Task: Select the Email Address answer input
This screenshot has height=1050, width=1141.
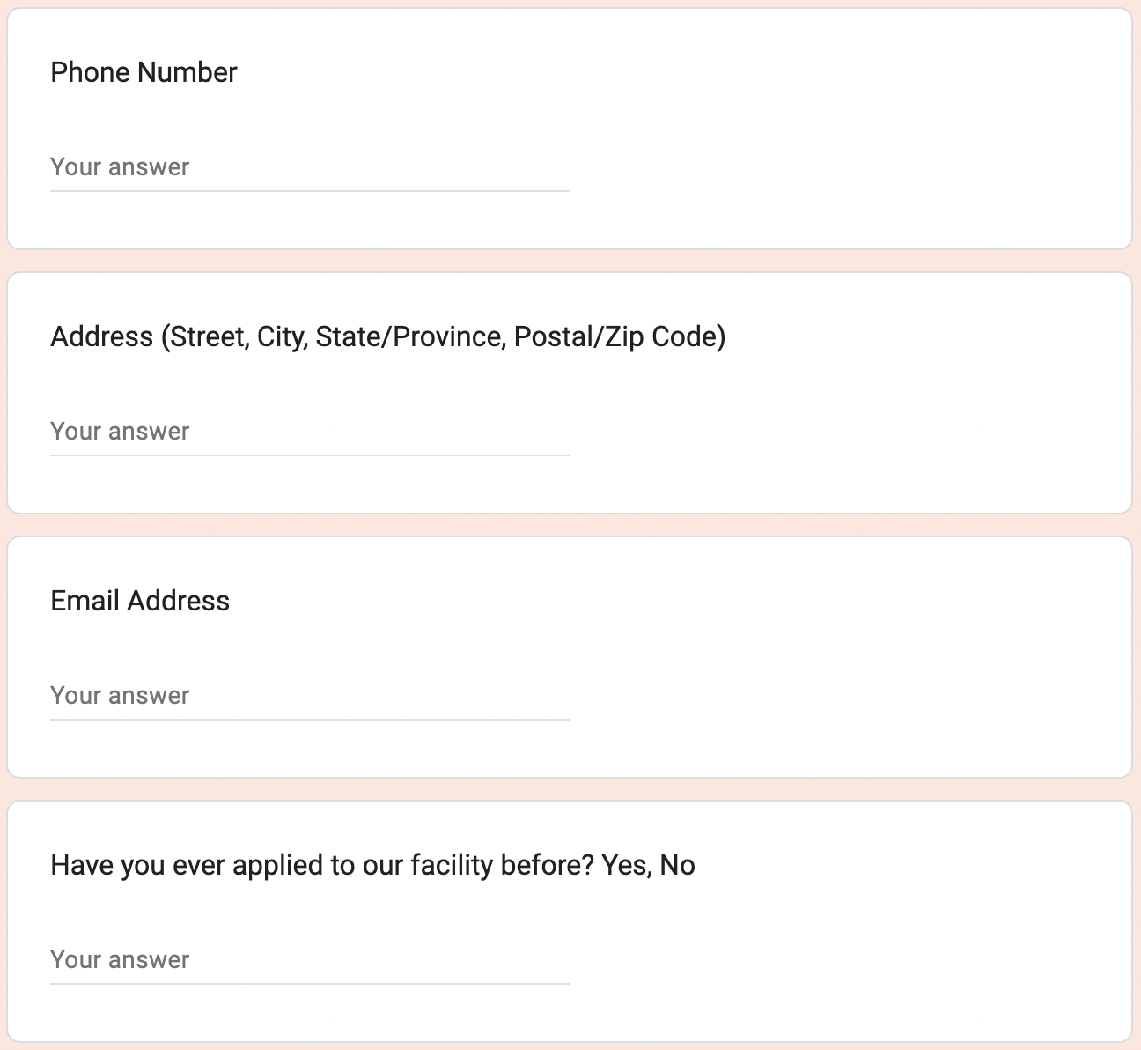Action: 309,696
